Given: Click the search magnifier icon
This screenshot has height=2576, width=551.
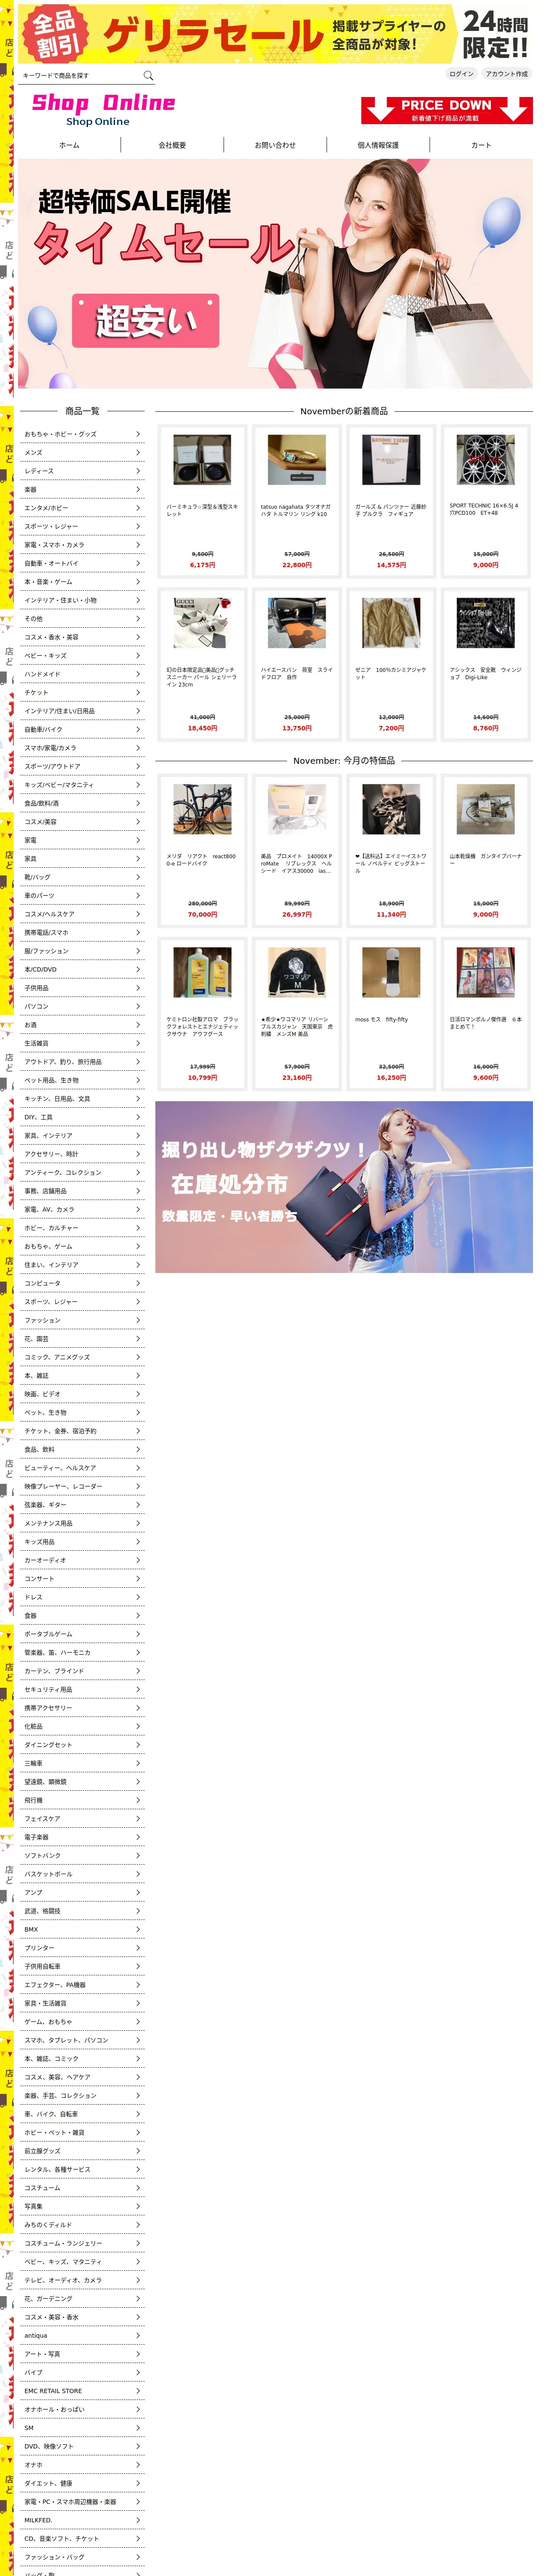Looking at the screenshot, I should [148, 75].
